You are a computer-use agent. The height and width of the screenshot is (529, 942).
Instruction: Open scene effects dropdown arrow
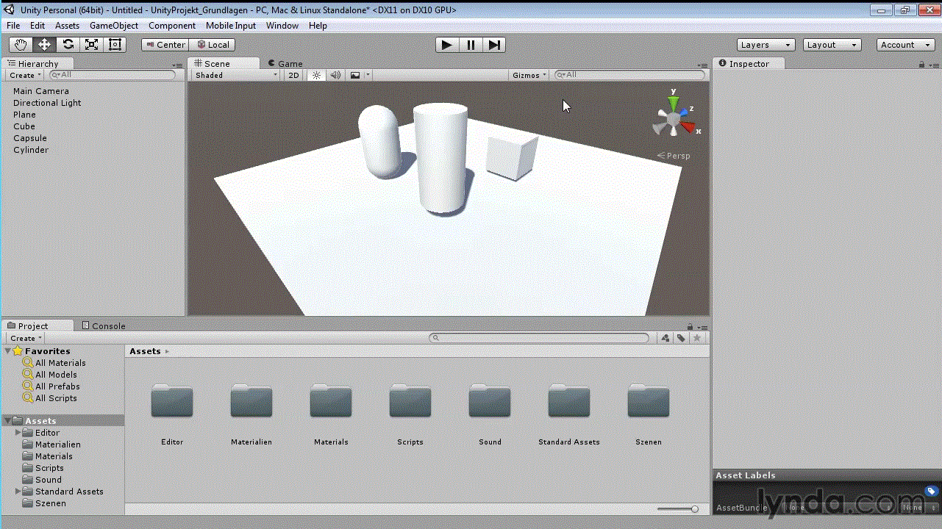click(368, 75)
